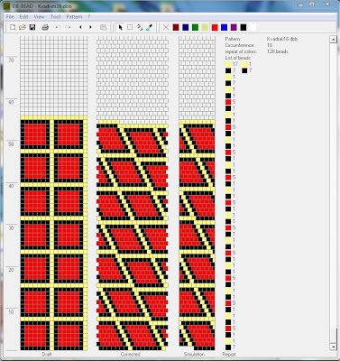Save the pattern with the floppy icon

coord(32,27)
